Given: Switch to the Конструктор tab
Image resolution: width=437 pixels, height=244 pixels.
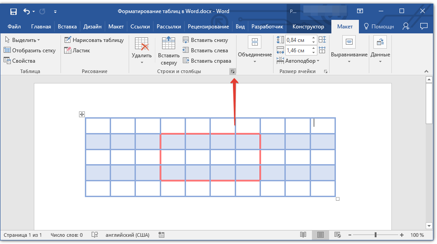Looking at the screenshot, I should 308,27.
